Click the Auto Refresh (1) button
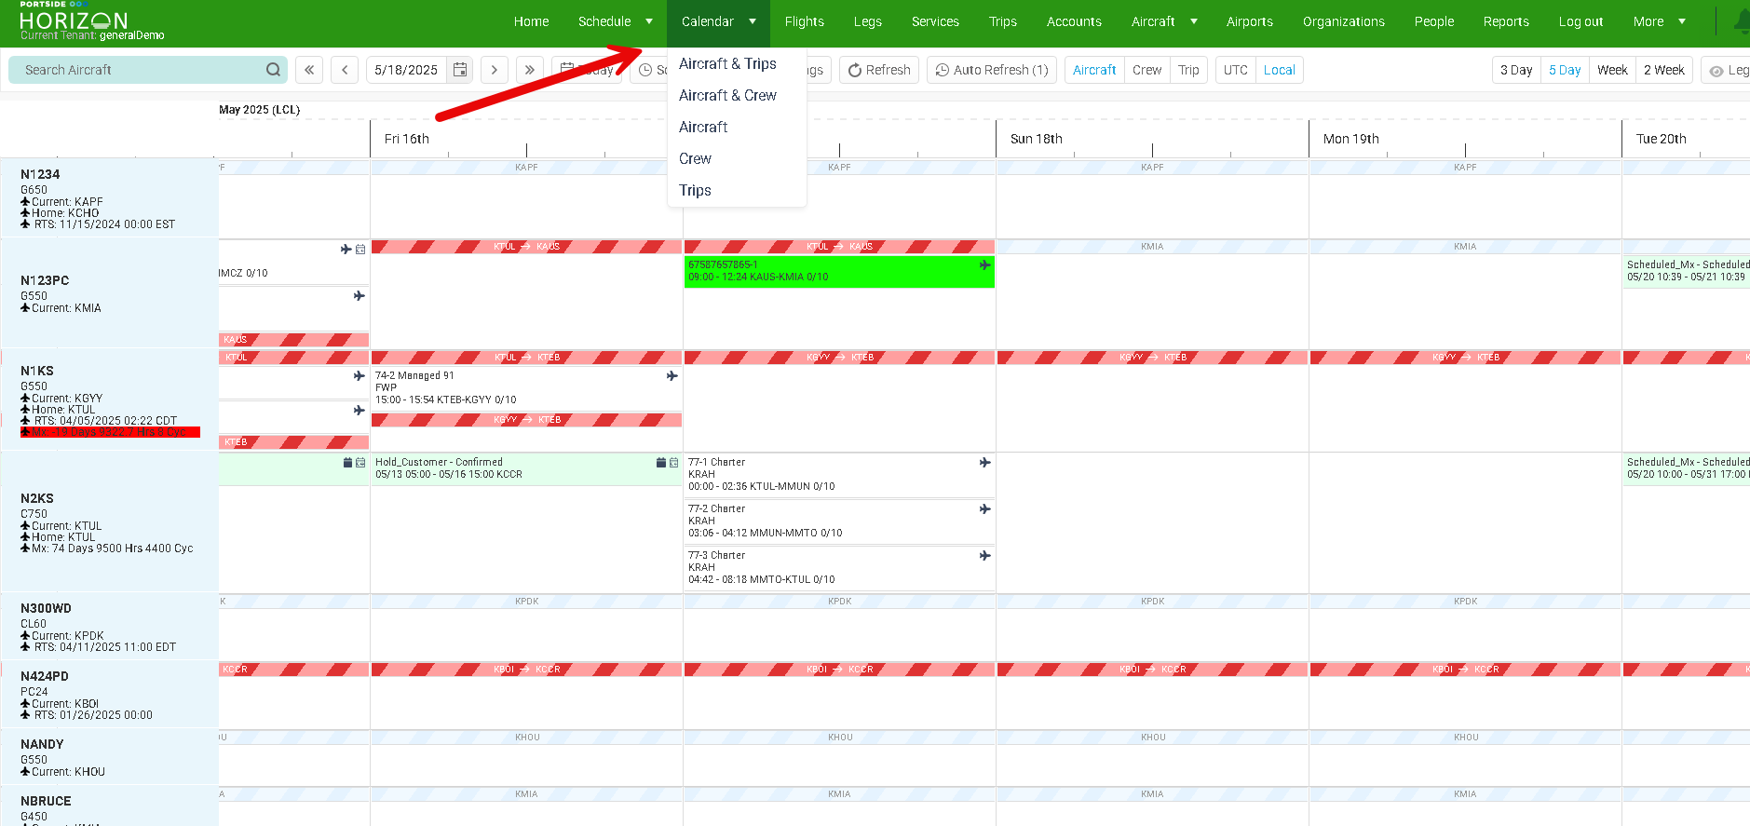Viewport: 1750px width, 826px height. 992,70
